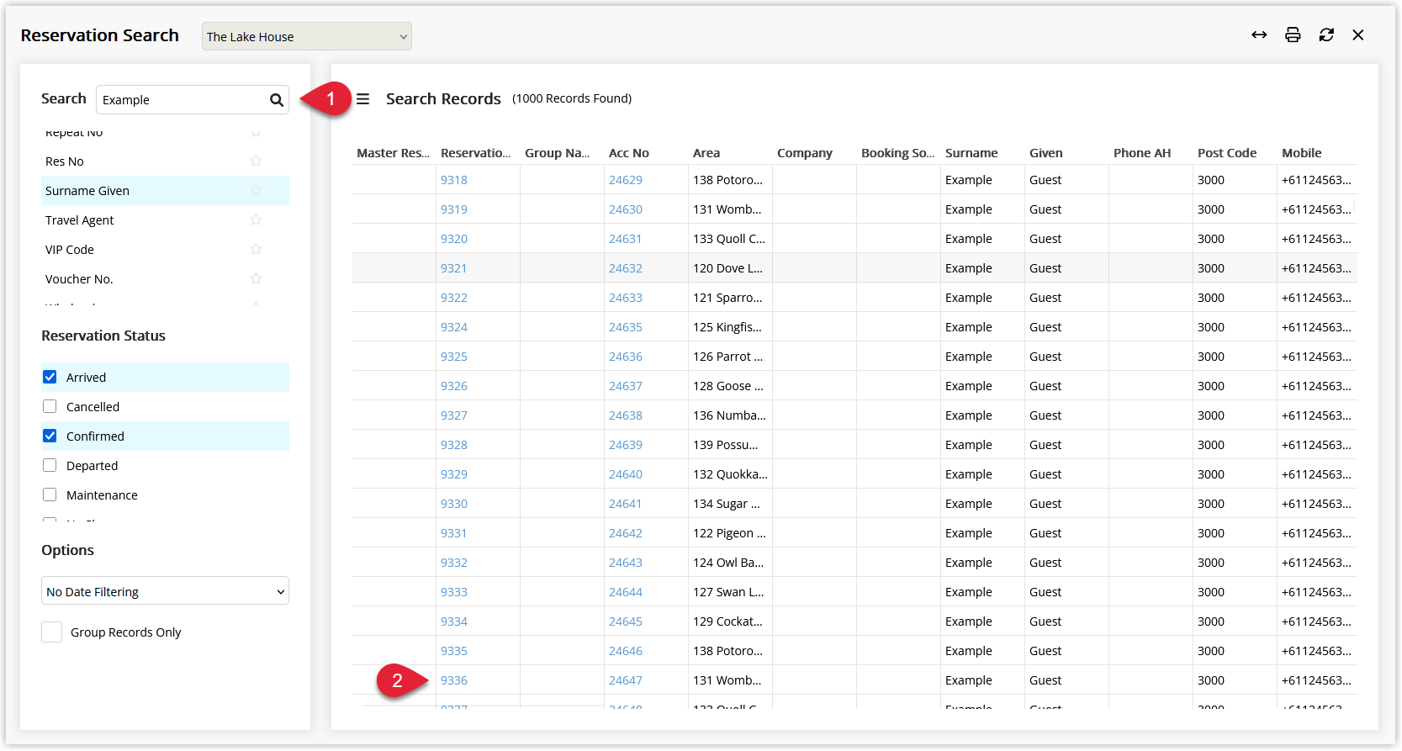Viewport: 1402px width, 751px height.
Task: Select VIP Code search type
Action: (165, 250)
